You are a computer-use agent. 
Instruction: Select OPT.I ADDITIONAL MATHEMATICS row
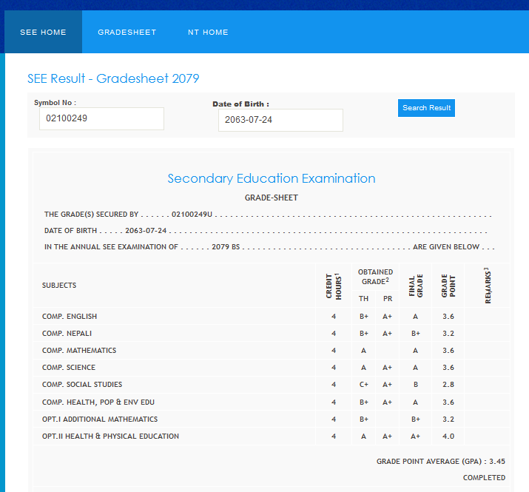coord(100,419)
